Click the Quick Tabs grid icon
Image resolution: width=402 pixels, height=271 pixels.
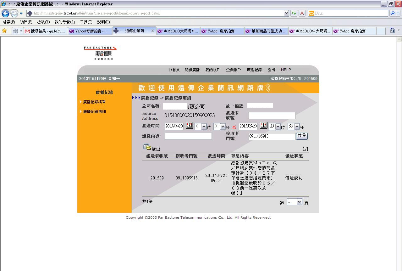(15, 31)
